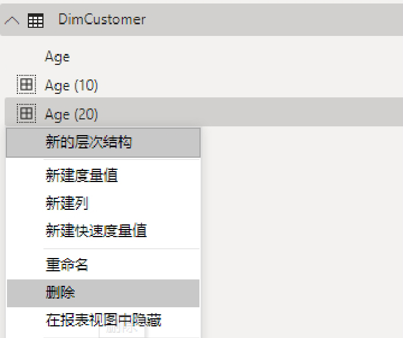Dismiss menu by clicking empty area beside it

pyautogui.click(x=302, y=232)
